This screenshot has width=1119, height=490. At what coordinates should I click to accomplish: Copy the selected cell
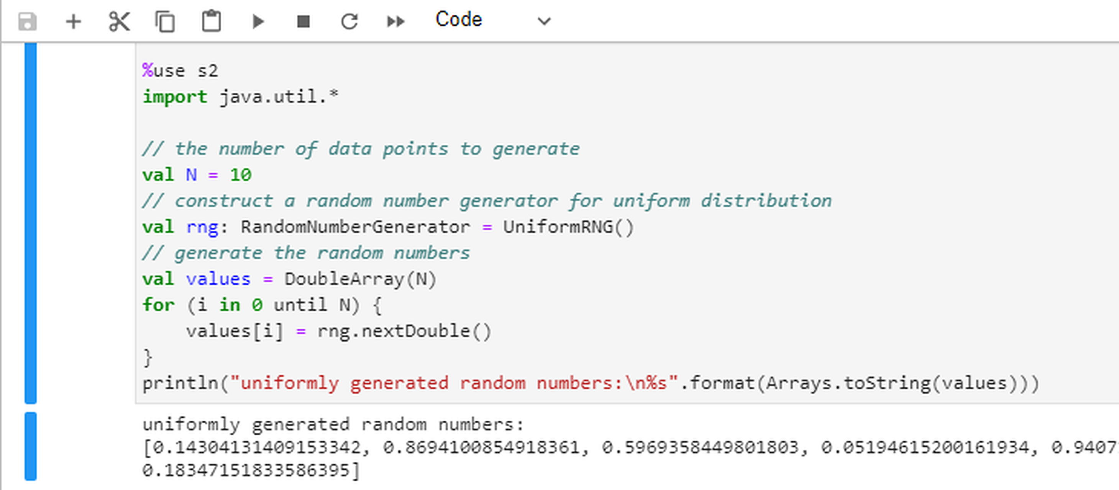[165, 21]
